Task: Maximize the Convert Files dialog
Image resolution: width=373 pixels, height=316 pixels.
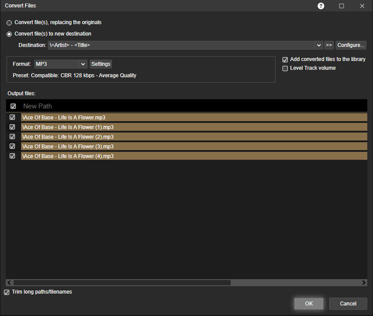Action: [341, 6]
